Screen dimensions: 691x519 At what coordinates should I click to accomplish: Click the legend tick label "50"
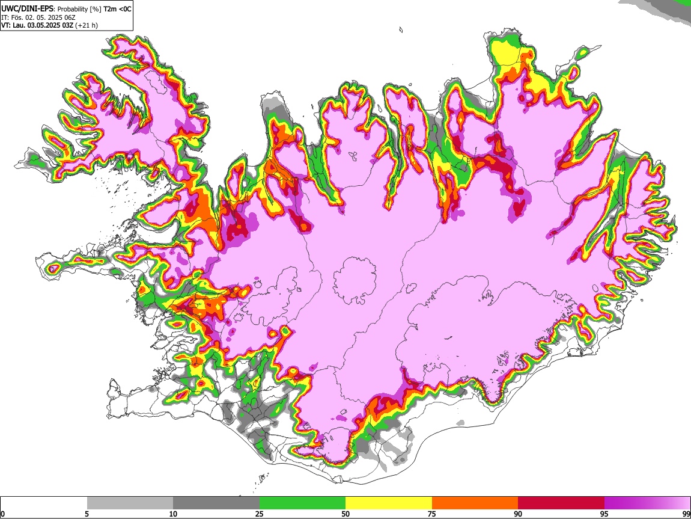pyautogui.click(x=345, y=514)
